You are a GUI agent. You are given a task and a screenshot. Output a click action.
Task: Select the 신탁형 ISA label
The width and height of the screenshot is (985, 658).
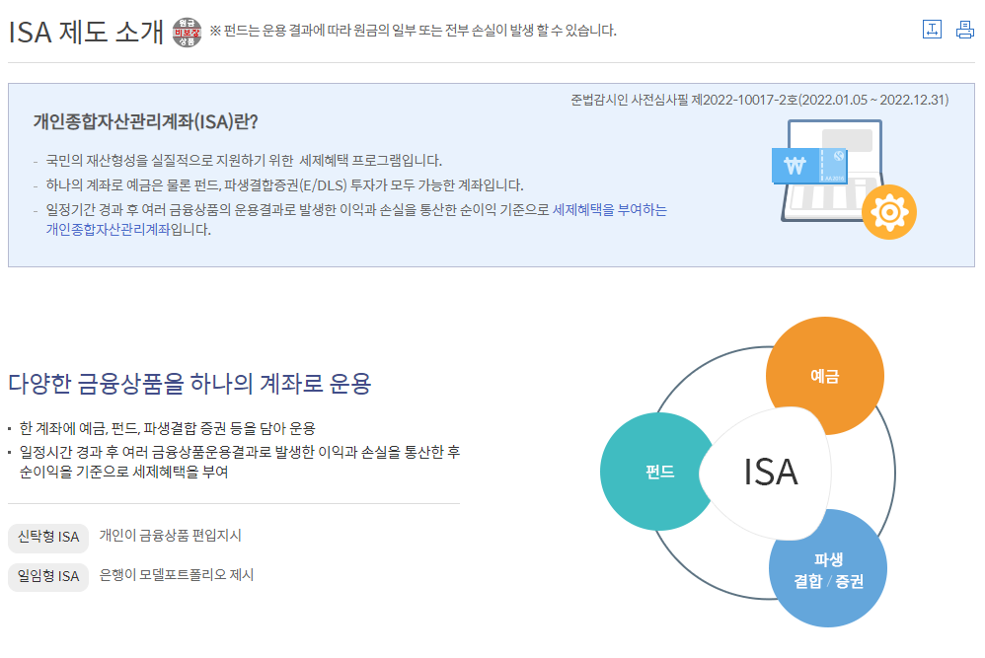[48, 537]
